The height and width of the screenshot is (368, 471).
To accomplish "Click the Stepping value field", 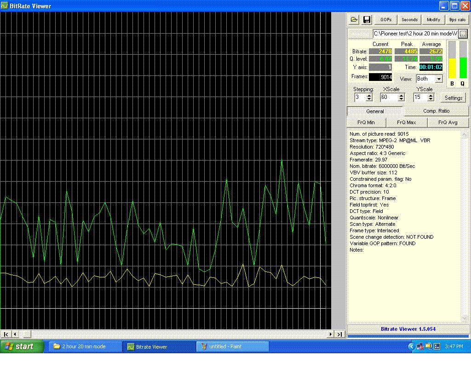I will point(360,98).
